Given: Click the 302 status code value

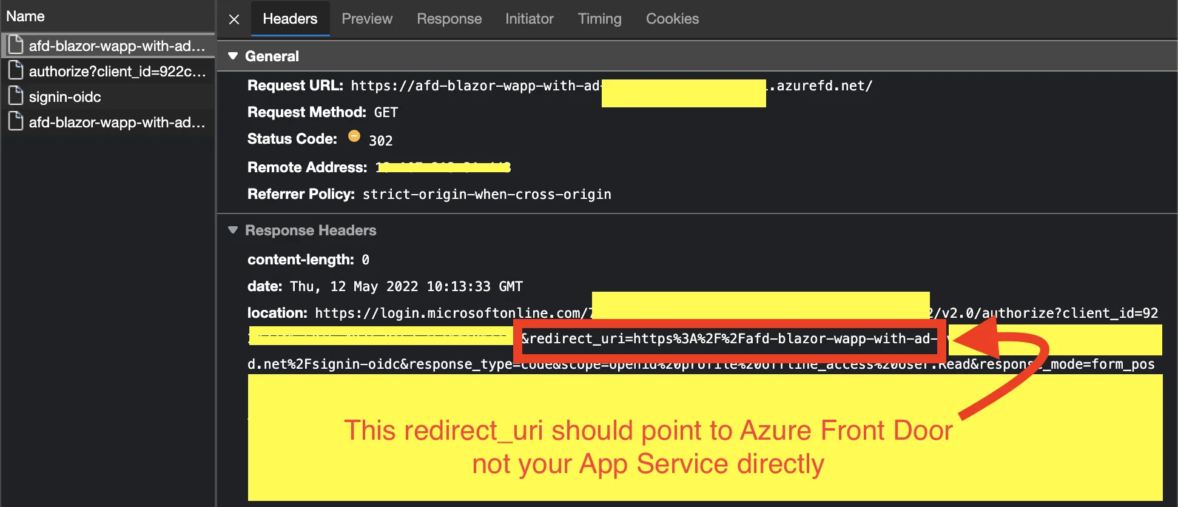Looking at the screenshot, I should click(381, 140).
